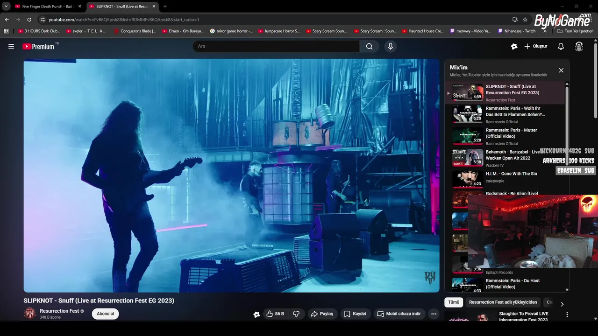Image resolution: width=598 pixels, height=336 pixels.
Task: Bookmark this page with star icon
Action: point(525,20)
